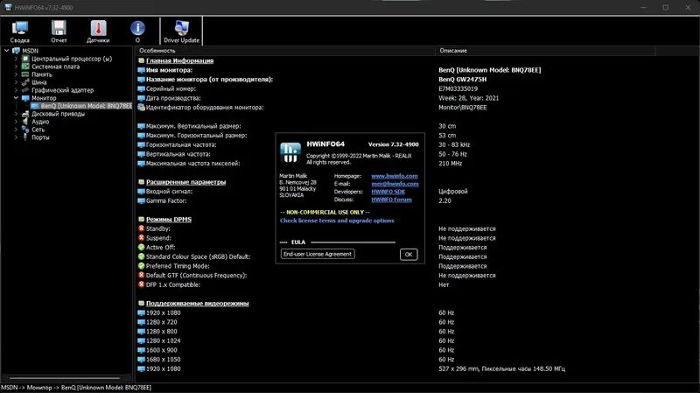
Task: Click the green check icon beside Active Off
Action: pyautogui.click(x=141, y=248)
